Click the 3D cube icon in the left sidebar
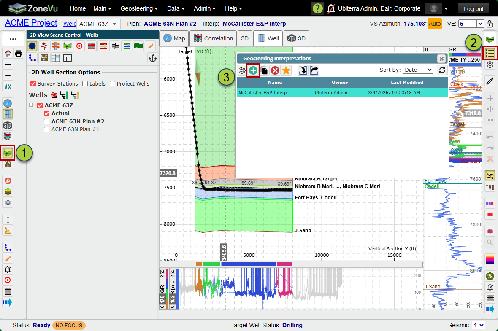 (8, 125)
